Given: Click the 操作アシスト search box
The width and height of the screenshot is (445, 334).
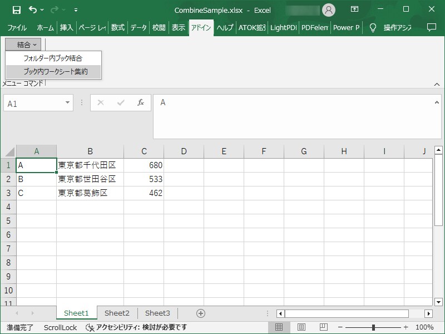Looking at the screenshot, I should [397, 27].
